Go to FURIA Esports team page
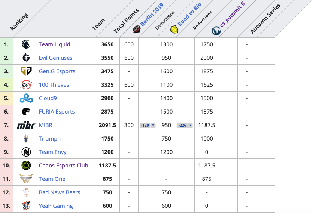313x213 pixels. [57, 112]
